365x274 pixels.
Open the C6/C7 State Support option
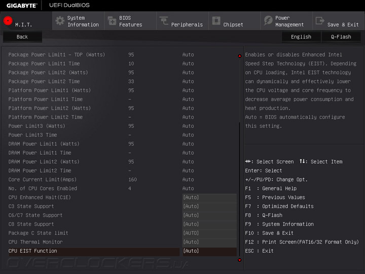pos(209,215)
